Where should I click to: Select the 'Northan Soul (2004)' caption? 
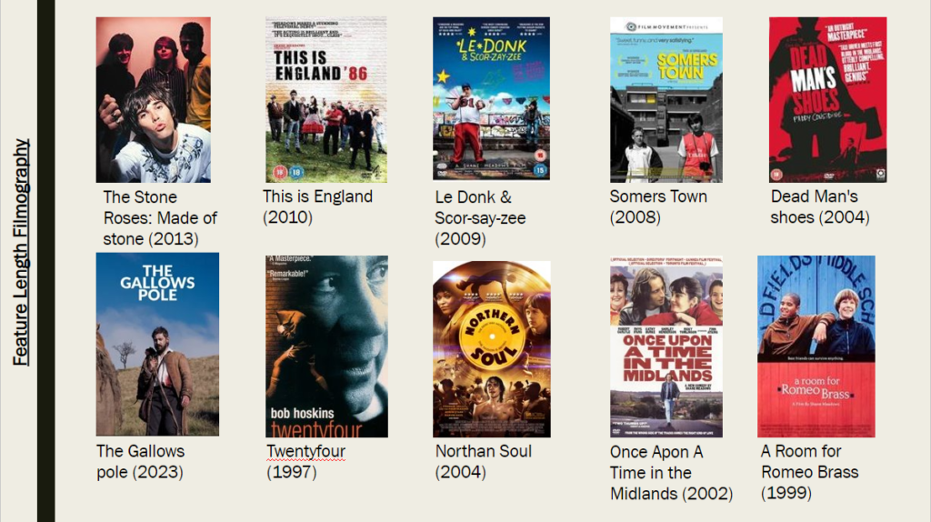pos(484,461)
